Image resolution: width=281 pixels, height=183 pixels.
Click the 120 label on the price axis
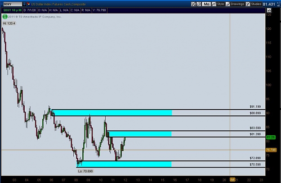tap(268, 29)
